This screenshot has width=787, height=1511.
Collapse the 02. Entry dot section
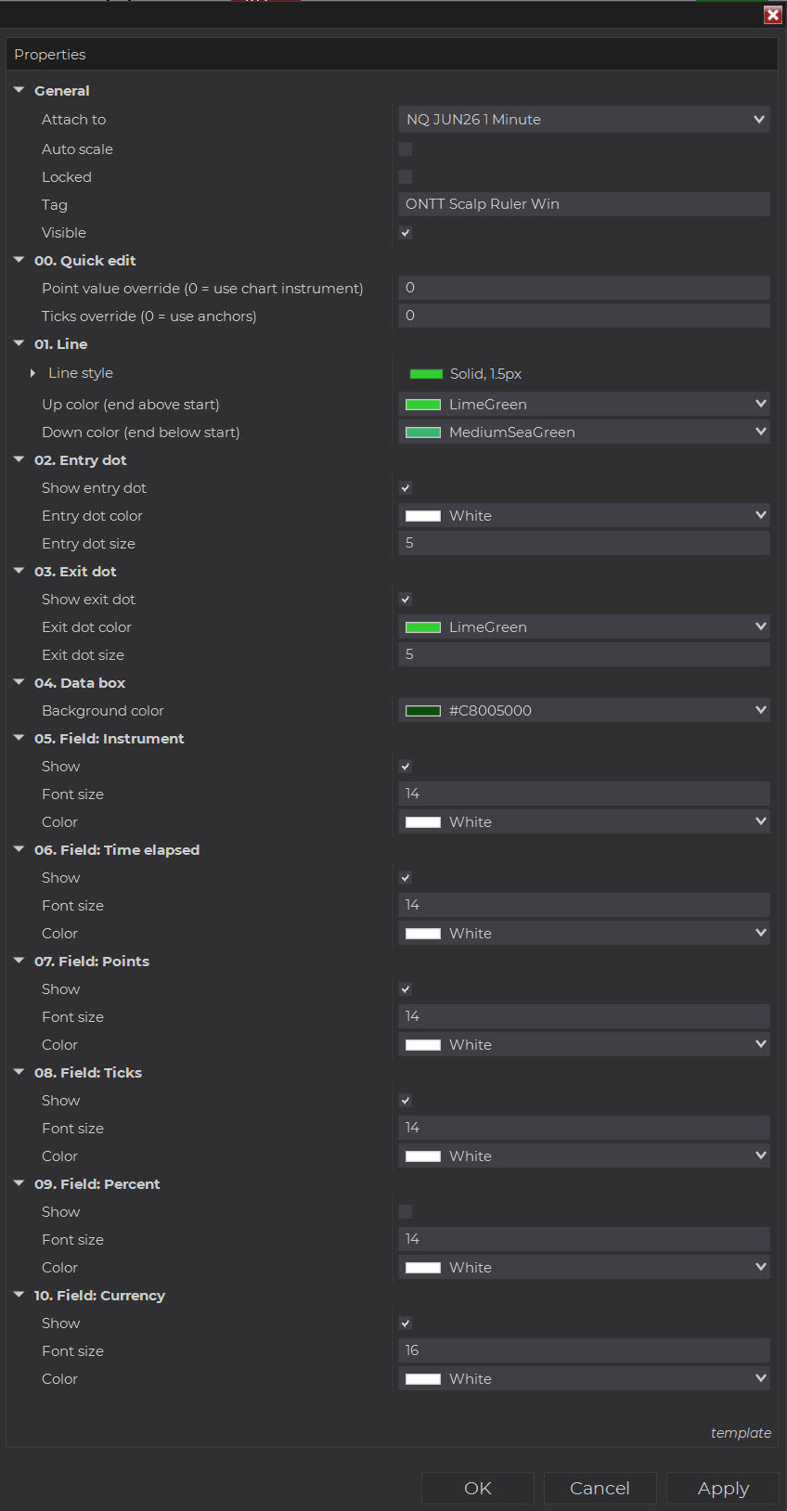tap(19, 459)
